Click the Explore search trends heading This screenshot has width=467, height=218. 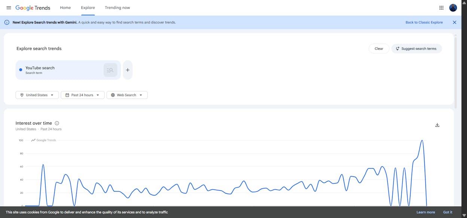(x=39, y=49)
